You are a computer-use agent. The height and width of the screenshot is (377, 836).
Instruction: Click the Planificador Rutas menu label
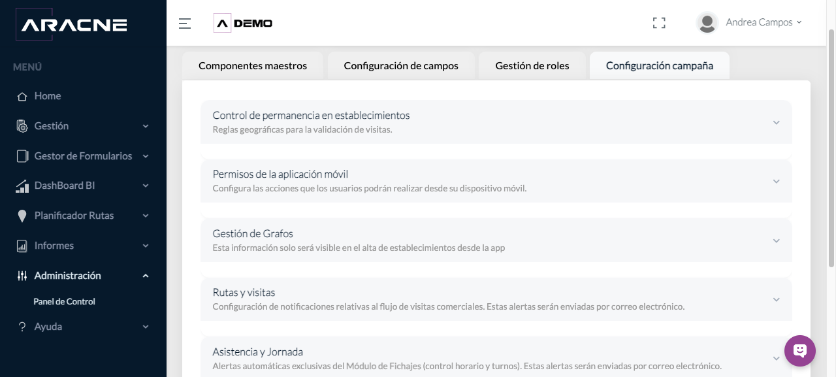74,216
